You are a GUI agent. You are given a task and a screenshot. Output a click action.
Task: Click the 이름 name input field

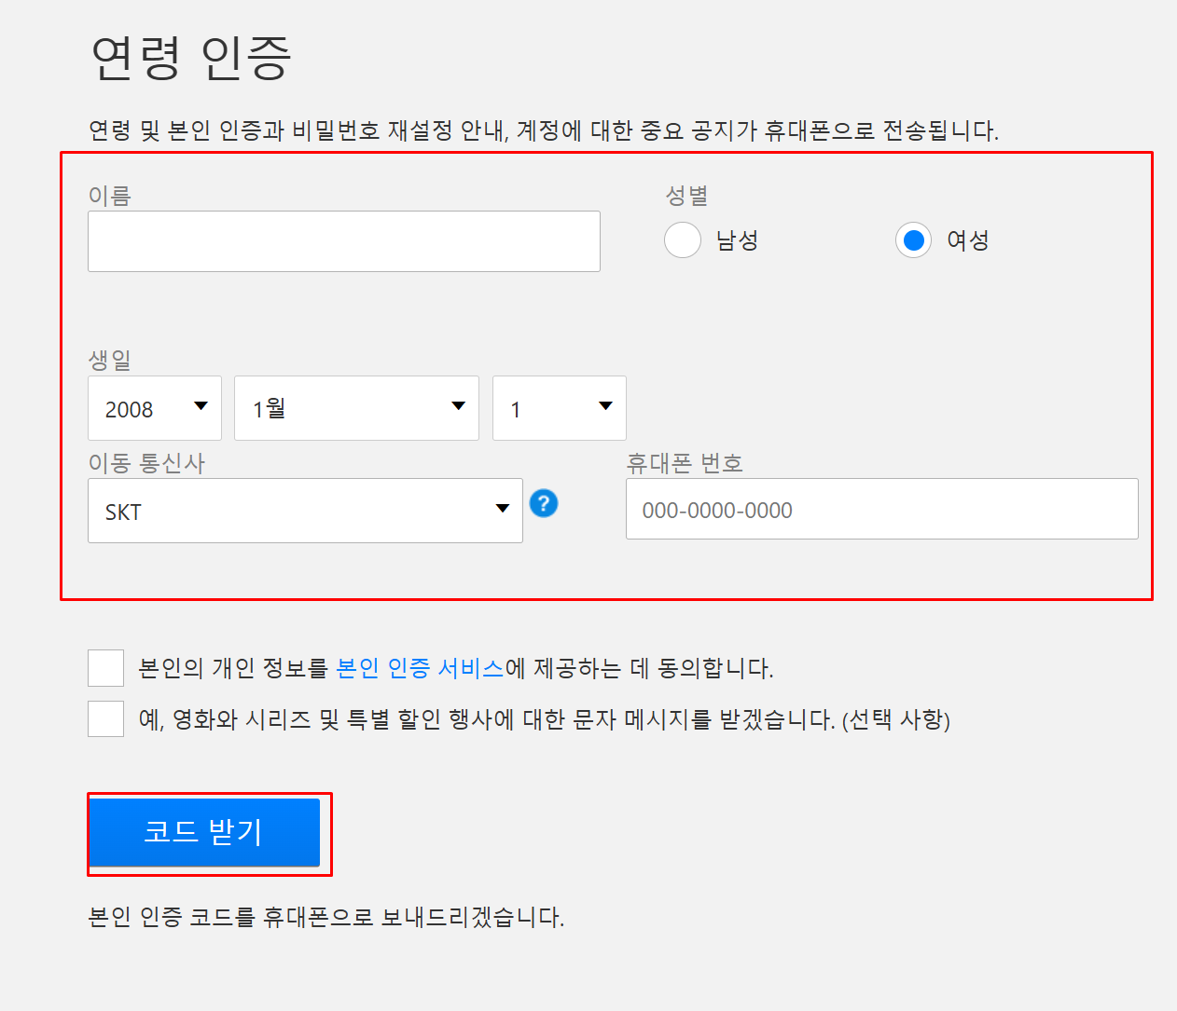coord(344,241)
